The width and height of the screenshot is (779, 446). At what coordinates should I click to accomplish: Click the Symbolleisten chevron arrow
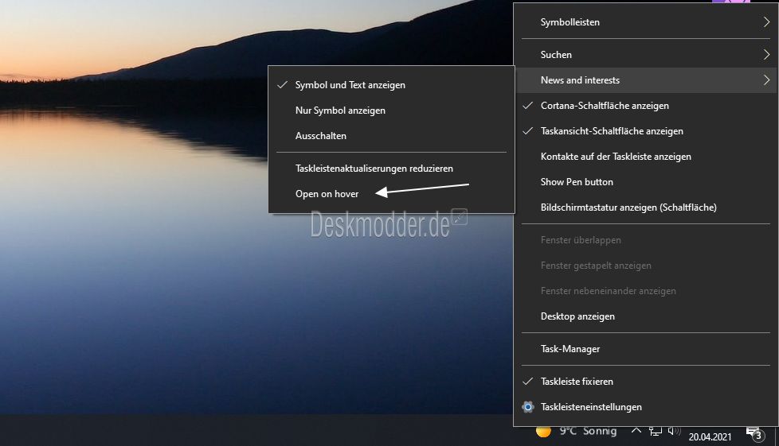[766, 21]
